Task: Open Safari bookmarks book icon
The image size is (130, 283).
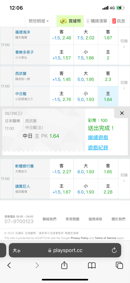Action: [91, 265]
